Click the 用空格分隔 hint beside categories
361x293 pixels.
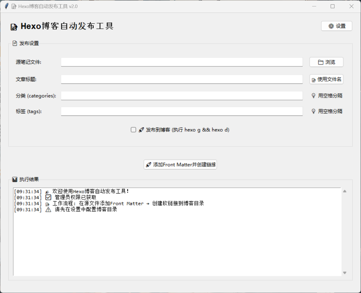330,96
